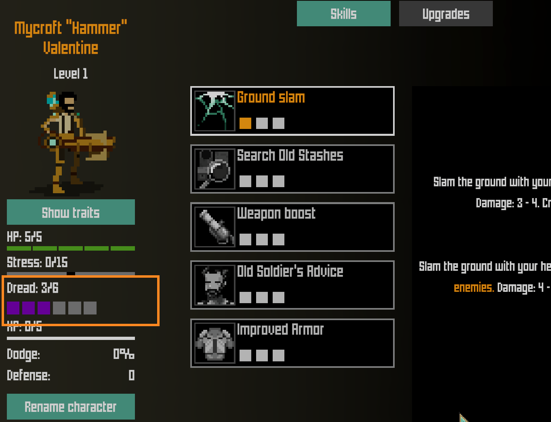Switch to the Upgrades tab
The image size is (551, 422).
pos(446,14)
